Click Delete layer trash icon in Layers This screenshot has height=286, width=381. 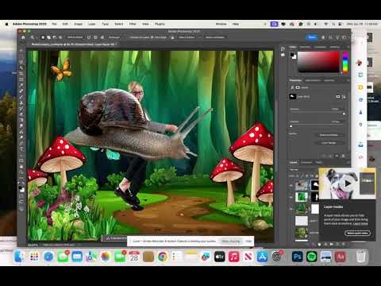tap(344, 244)
